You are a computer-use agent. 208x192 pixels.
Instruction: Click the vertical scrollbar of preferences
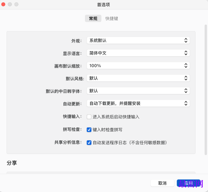coord(206,90)
